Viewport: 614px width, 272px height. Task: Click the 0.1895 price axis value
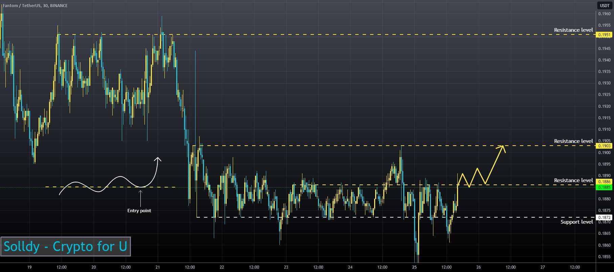click(604, 164)
